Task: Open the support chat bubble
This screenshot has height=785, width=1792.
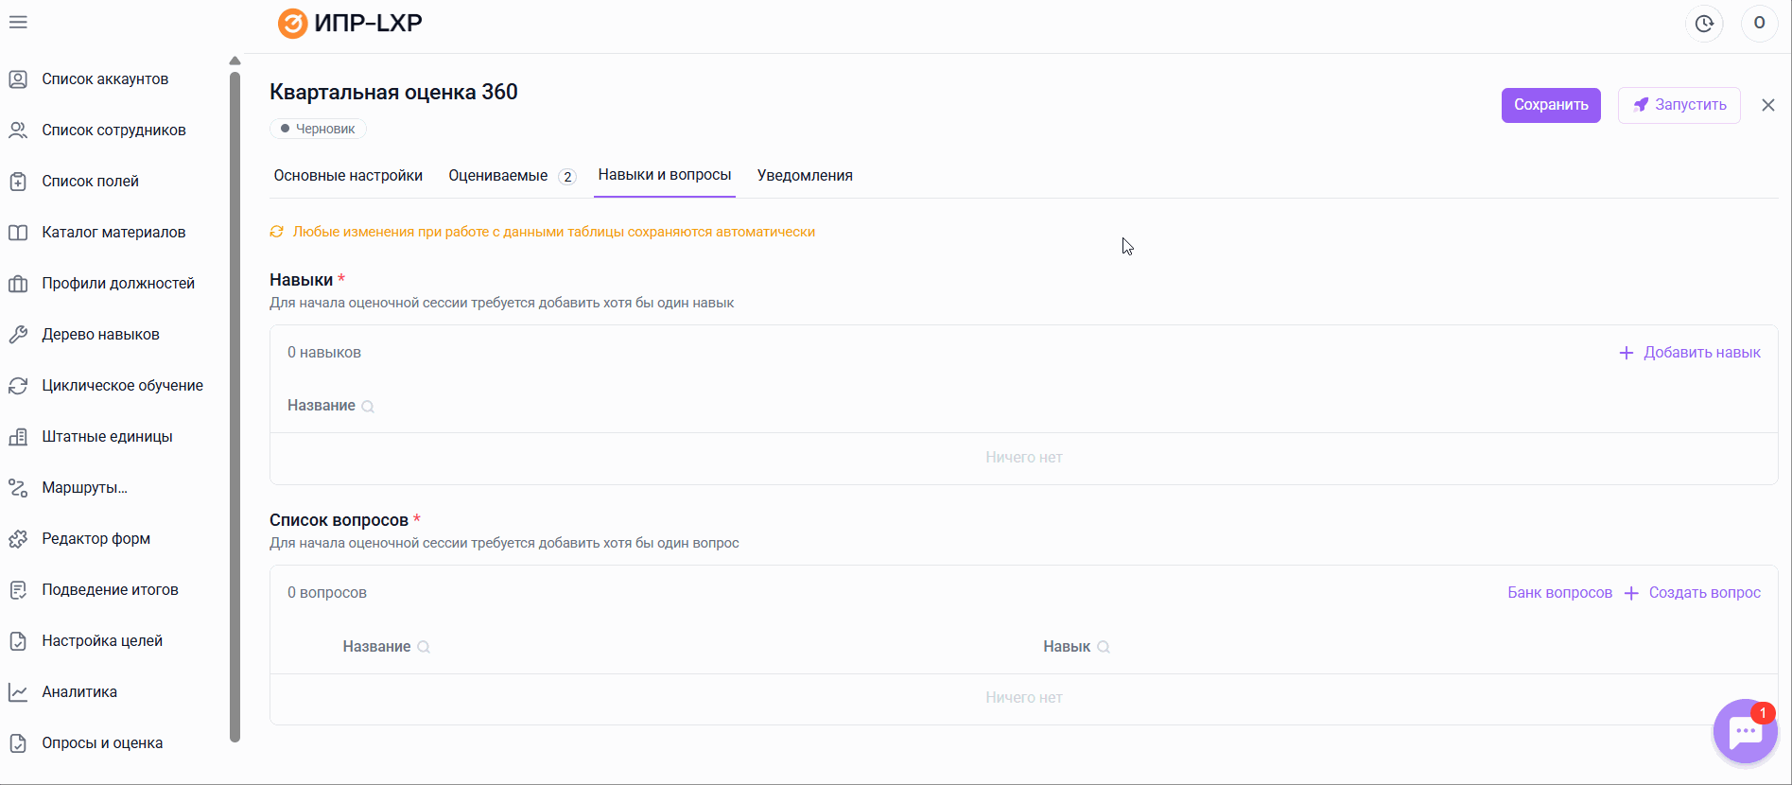Action: (1745, 731)
